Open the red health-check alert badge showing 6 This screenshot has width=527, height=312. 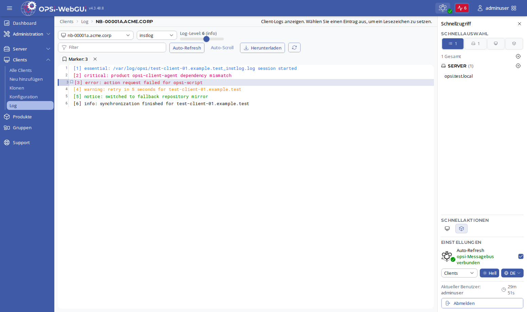click(462, 8)
